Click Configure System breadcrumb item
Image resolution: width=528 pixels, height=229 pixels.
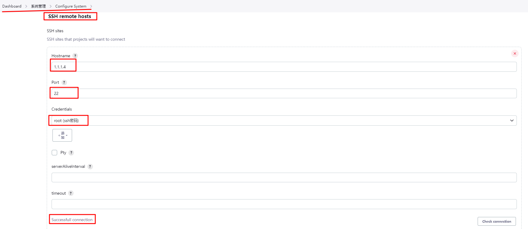[x=71, y=6]
